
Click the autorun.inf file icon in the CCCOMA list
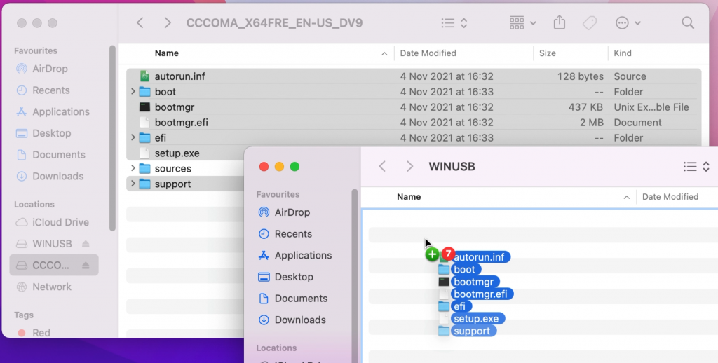144,76
